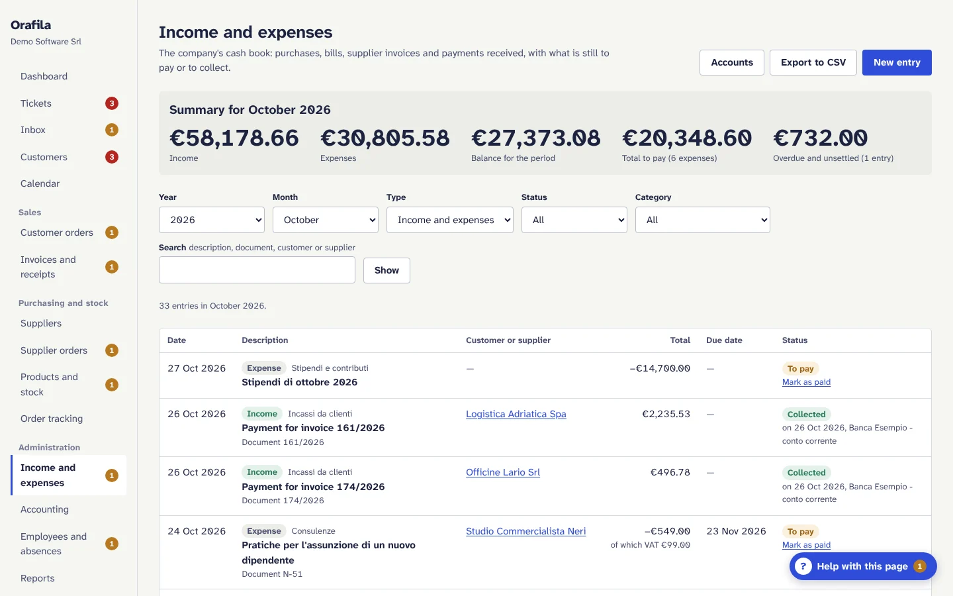Image resolution: width=953 pixels, height=596 pixels.
Task: Open Logistica Adriatica Spa link
Action: pyautogui.click(x=516, y=414)
